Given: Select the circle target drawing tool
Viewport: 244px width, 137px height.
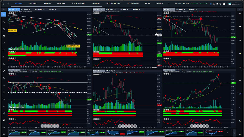Looking at the screenshot, I should coord(4,29).
